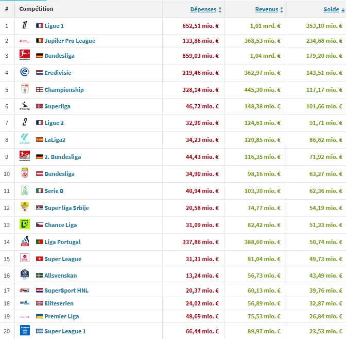Viewport: 346px width, 339px height.
Task: Click the Danish flag next to Superliga
Action: [x=40, y=106]
